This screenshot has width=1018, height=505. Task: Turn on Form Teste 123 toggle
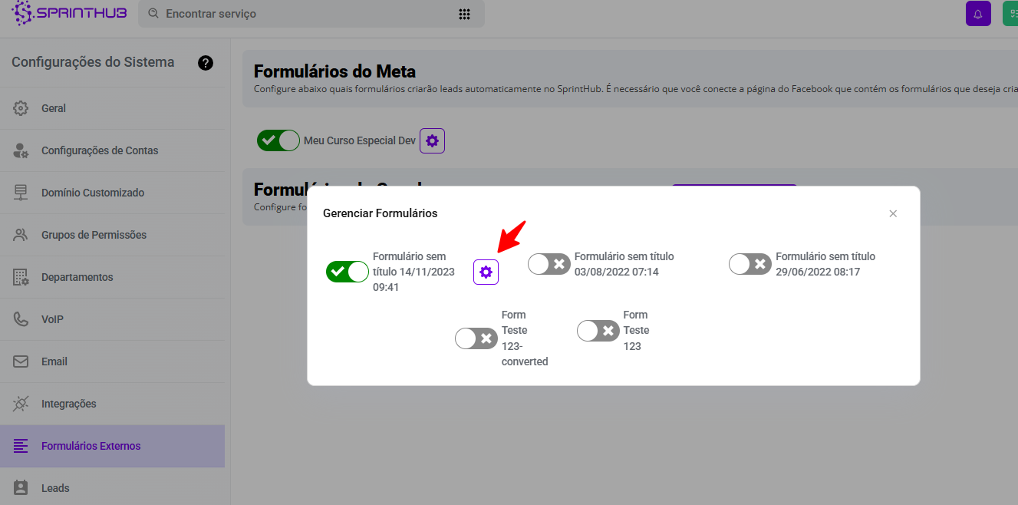point(598,331)
